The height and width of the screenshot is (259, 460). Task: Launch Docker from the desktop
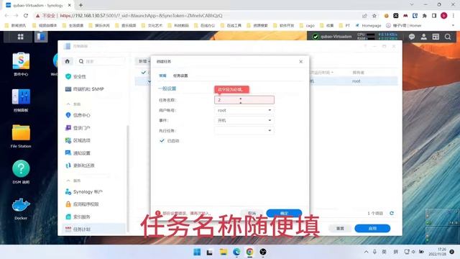tap(21, 209)
